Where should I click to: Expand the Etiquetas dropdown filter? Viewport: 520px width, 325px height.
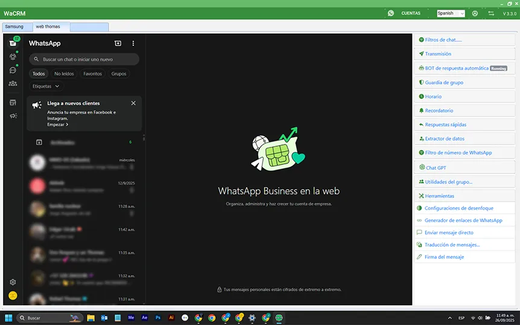point(46,86)
